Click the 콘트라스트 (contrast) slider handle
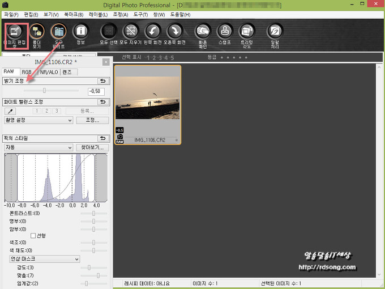 94,214
